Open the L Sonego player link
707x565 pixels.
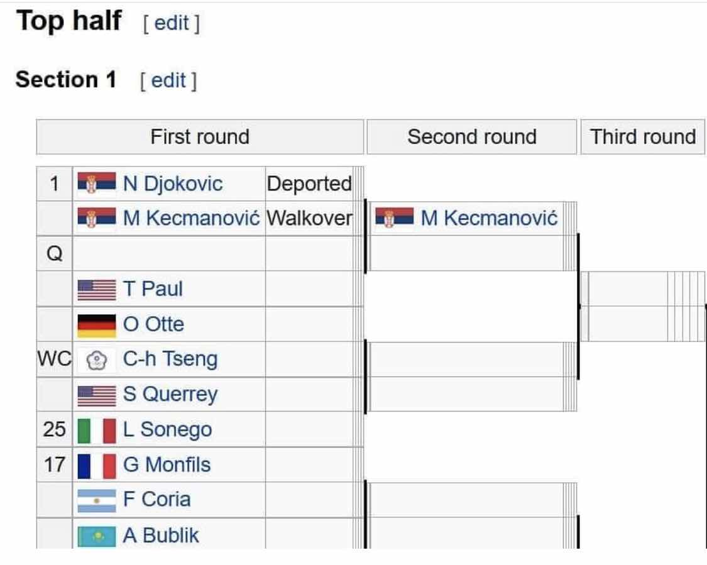(x=167, y=429)
